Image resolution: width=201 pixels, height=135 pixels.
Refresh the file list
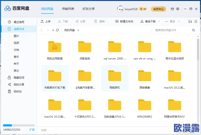pos(58,30)
